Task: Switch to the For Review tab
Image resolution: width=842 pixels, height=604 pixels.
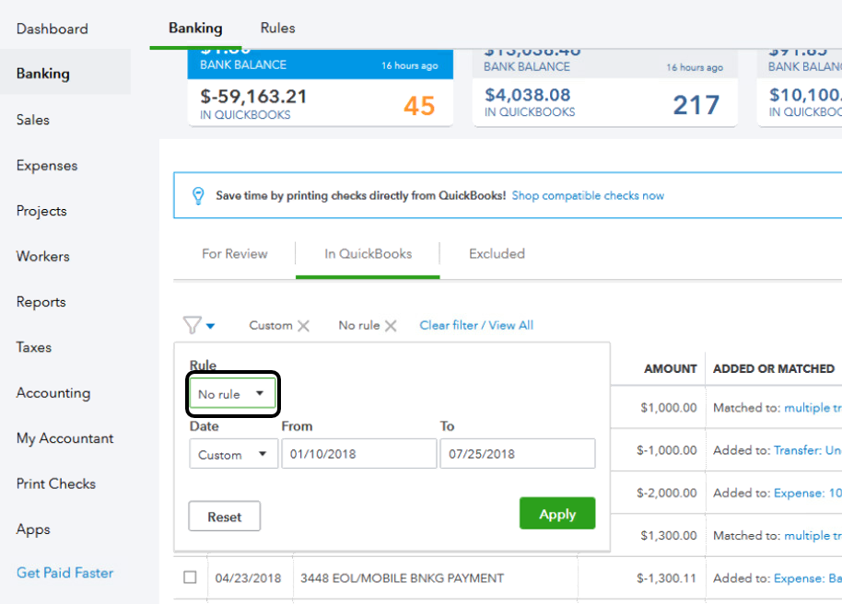Action: [234, 253]
